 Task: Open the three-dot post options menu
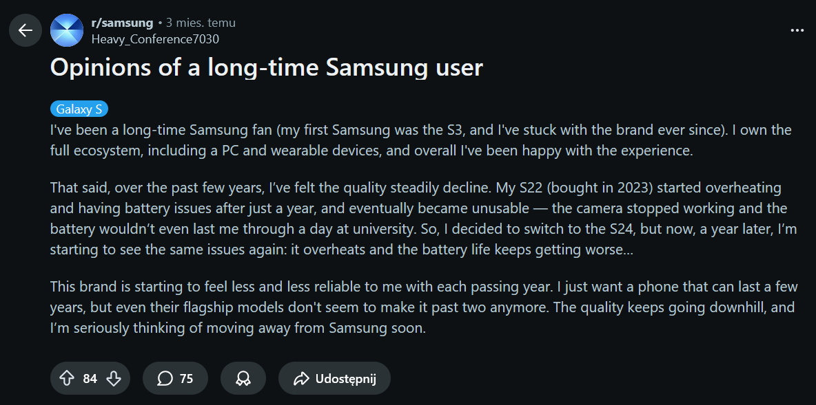797,30
